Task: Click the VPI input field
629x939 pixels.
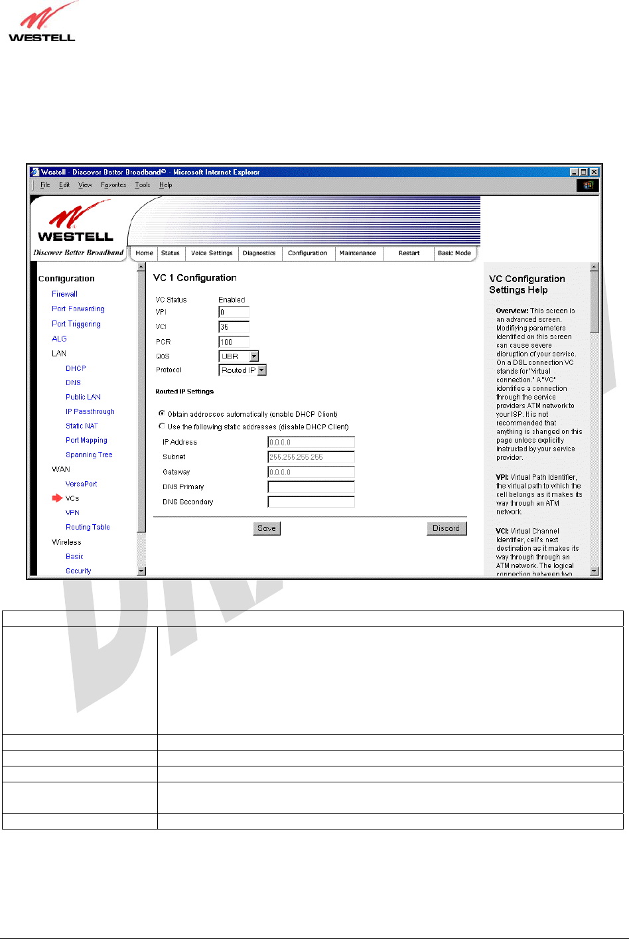Action: (x=234, y=312)
